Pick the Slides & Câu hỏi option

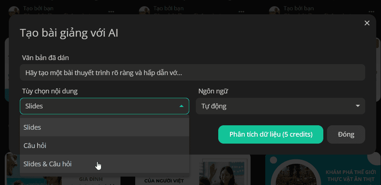click(x=104, y=164)
